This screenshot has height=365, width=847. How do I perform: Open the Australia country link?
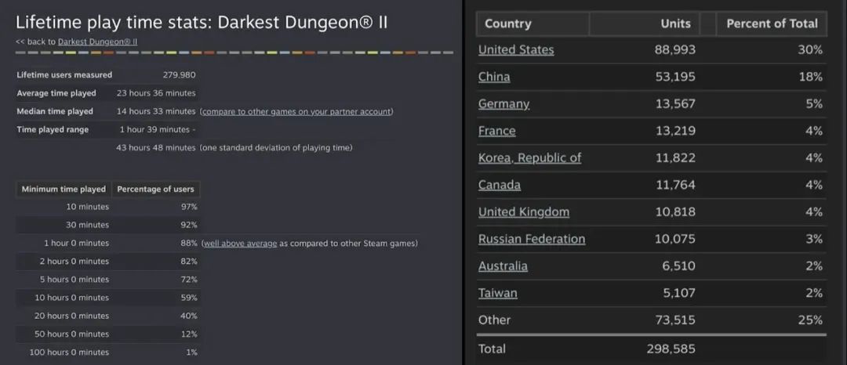pos(503,266)
